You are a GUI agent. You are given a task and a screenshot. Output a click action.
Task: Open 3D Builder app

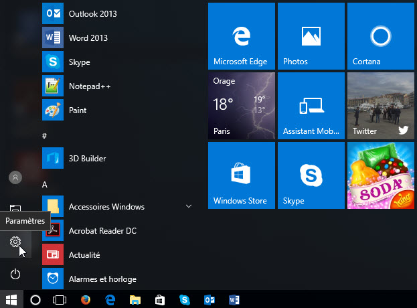click(x=117, y=158)
